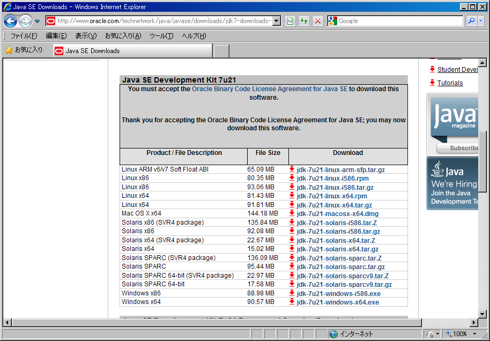The width and height of the screenshot is (490, 341).
Task: Click the Subscribe button under Java magazine
Action: coord(457,148)
